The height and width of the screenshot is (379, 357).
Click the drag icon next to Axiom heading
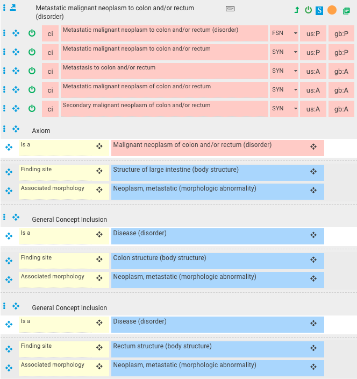(x=16, y=129)
